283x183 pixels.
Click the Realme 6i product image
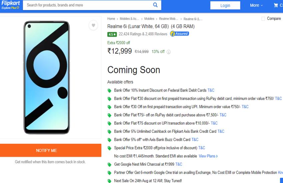point(47,77)
